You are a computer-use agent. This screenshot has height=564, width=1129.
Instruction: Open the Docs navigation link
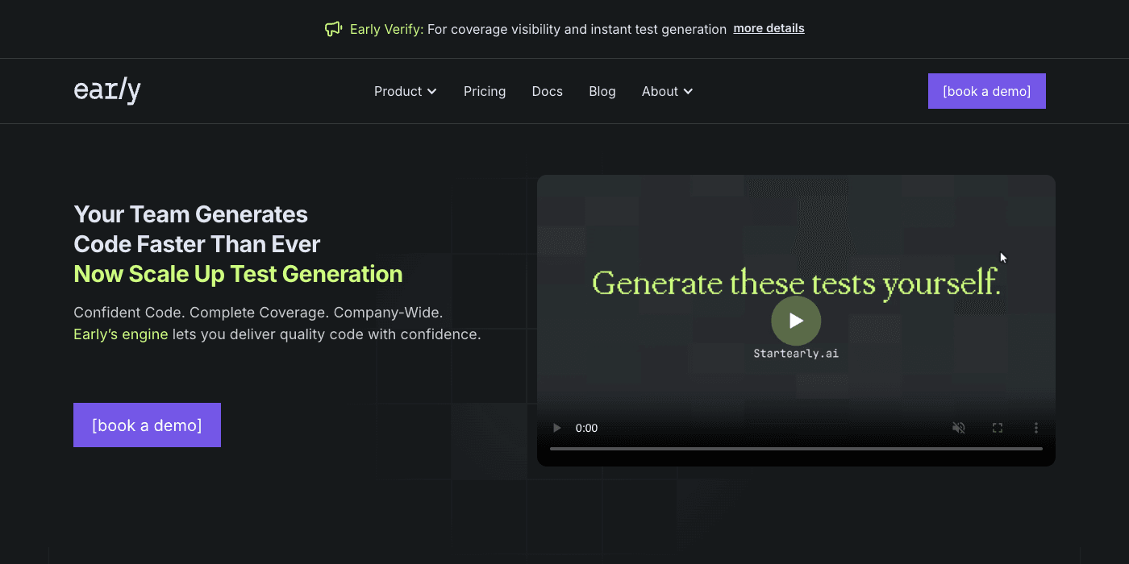[x=547, y=92]
